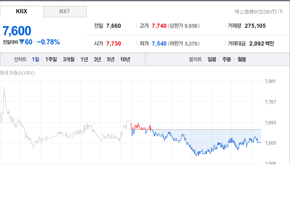Click the gray previous-day price line

(x=65, y=133)
